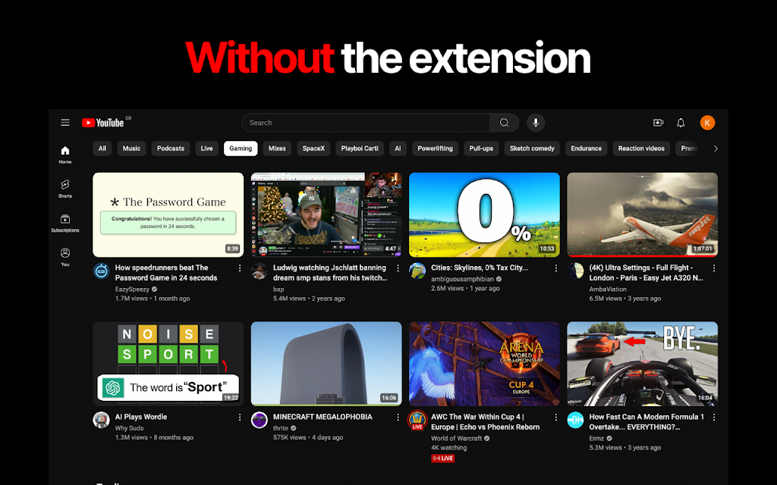Open World of Warcraft live channel avatar
777x485 pixels.
(x=417, y=421)
